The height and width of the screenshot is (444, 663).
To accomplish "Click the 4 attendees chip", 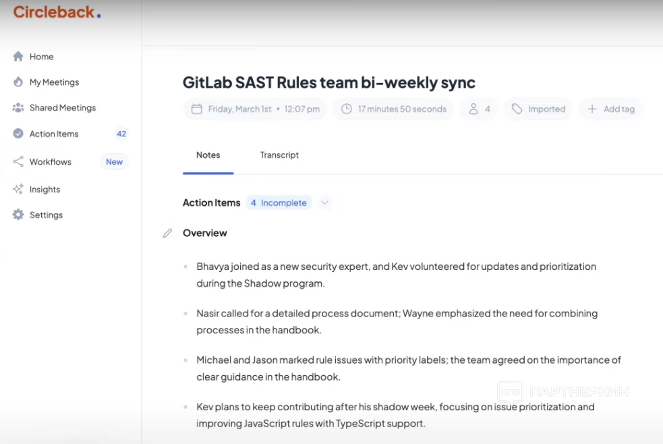I will (479, 109).
